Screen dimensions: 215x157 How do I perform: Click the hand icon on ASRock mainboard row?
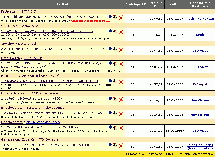pyautogui.click(x=115, y=81)
